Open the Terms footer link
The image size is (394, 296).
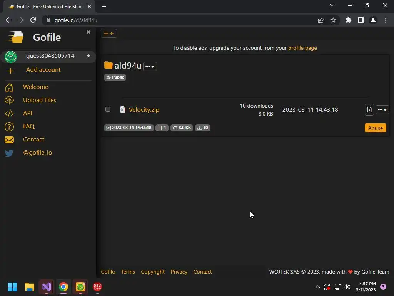click(x=128, y=272)
